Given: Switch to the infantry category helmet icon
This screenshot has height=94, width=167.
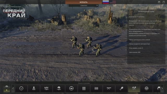Looking at the screenshot, I should pyautogui.click(x=7, y=90).
